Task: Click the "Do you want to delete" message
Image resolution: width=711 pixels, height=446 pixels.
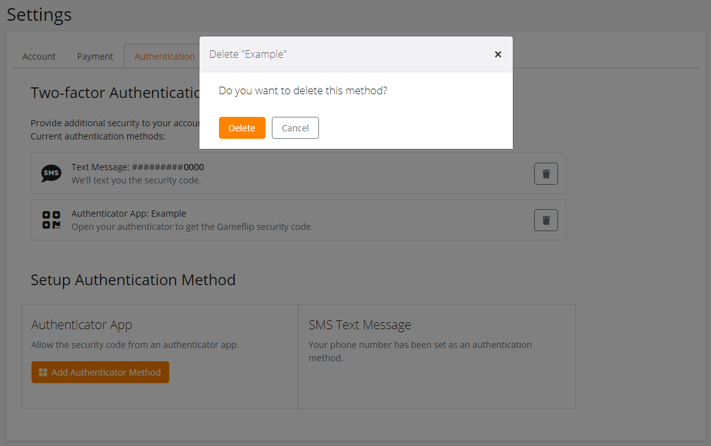Action: 303,91
